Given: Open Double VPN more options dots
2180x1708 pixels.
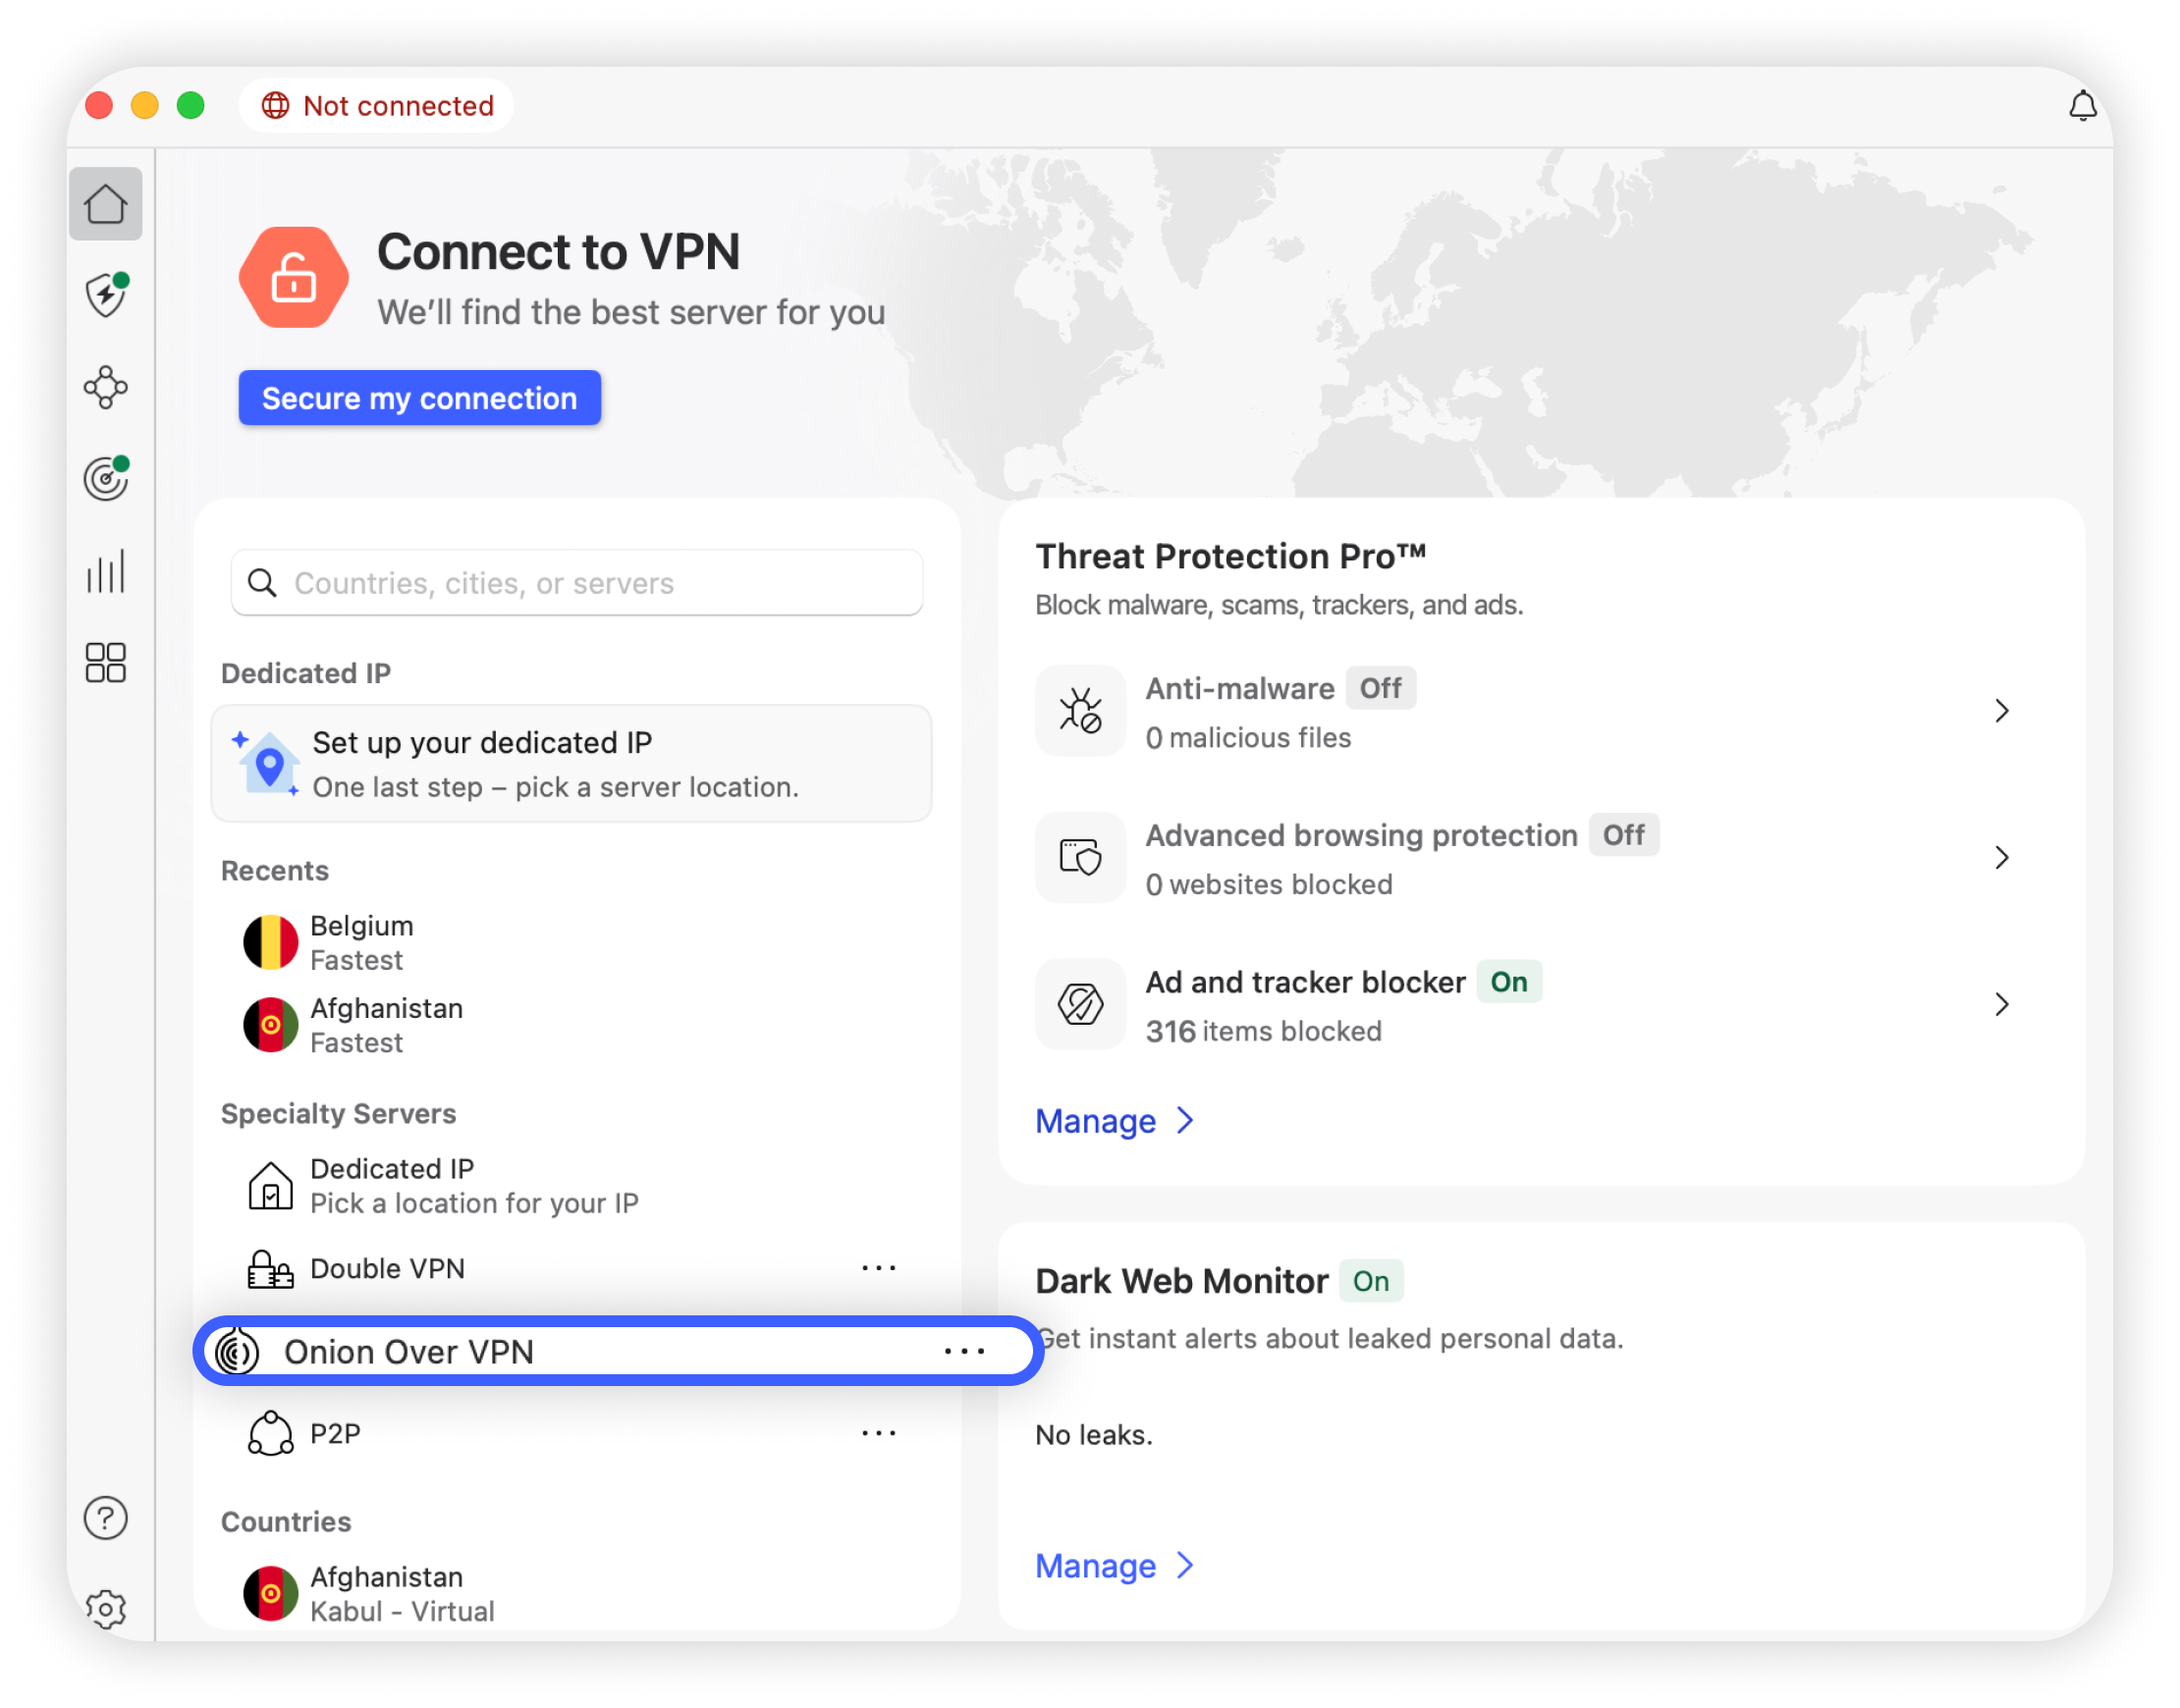Looking at the screenshot, I should pyautogui.click(x=879, y=1268).
